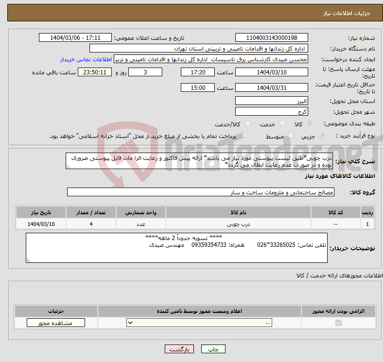
Task: Click the need number field 1104003143000198
Action: click(271, 37)
